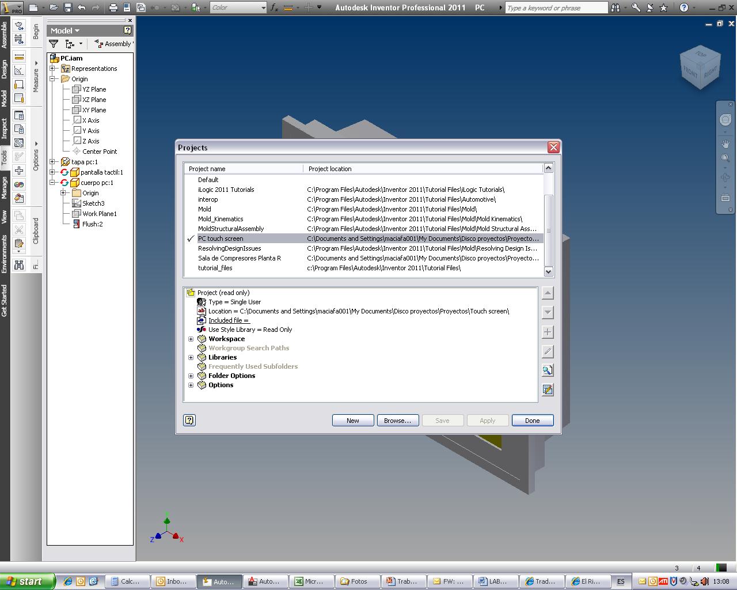Click the Windows start button
Image resolution: width=737 pixels, height=590 pixels.
28,581
